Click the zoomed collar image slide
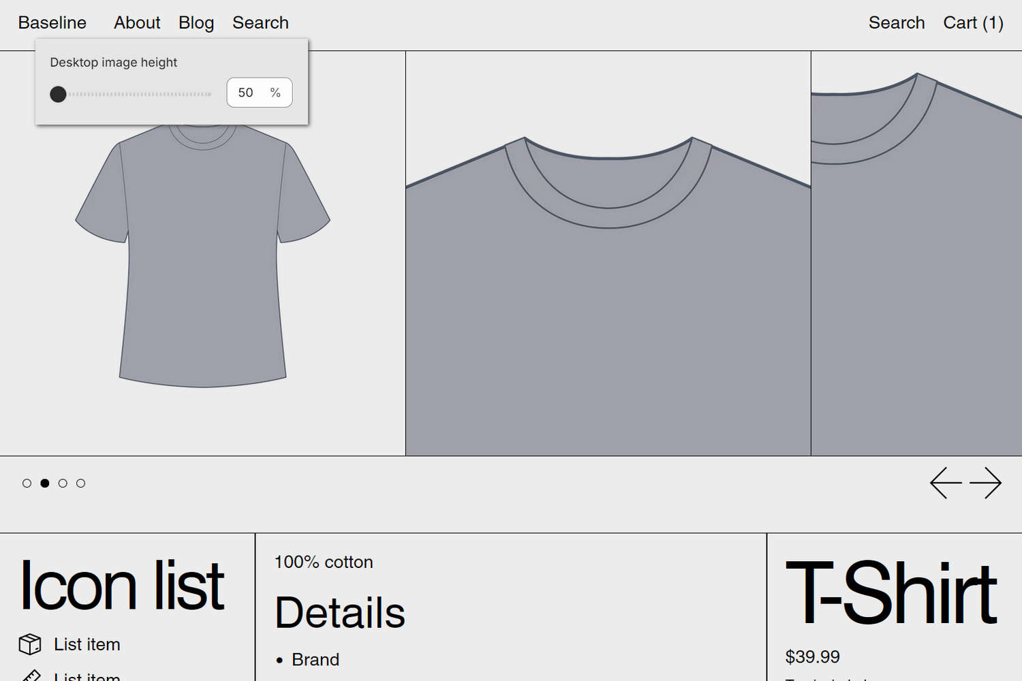This screenshot has height=681, width=1022. tap(606, 272)
